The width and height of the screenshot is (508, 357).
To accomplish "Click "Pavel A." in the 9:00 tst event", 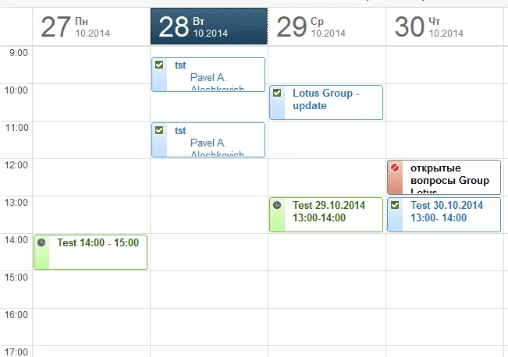I will [x=208, y=78].
